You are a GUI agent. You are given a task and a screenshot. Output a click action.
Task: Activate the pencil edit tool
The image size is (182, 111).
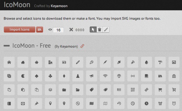tap(106, 30)
